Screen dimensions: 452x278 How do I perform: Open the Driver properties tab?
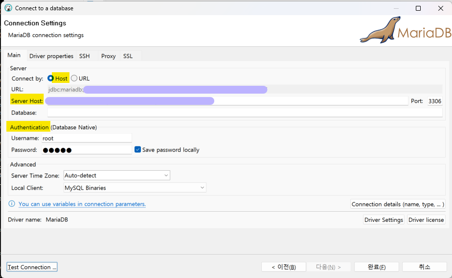click(x=51, y=56)
